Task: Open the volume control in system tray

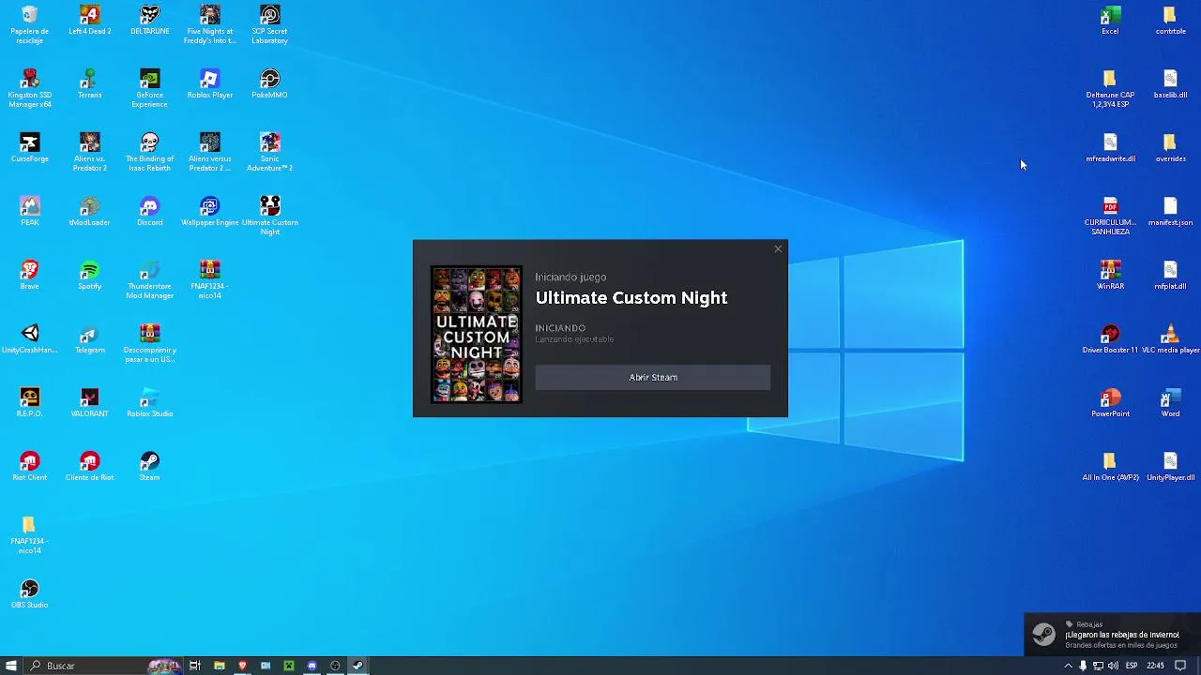Action: pos(1113,666)
